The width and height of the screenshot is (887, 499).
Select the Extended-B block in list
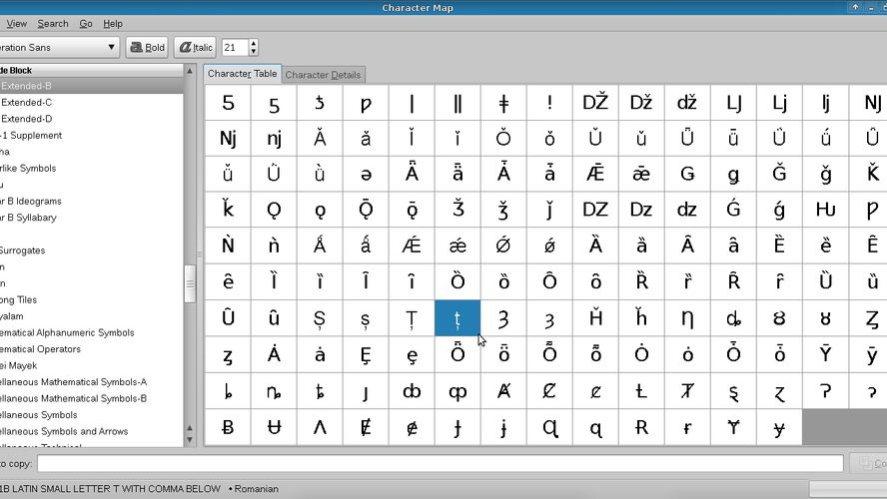pyautogui.click(x=91, y=86)
